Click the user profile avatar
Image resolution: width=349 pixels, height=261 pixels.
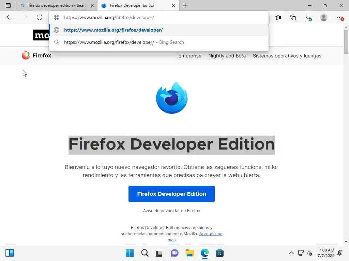coord(324,17)
